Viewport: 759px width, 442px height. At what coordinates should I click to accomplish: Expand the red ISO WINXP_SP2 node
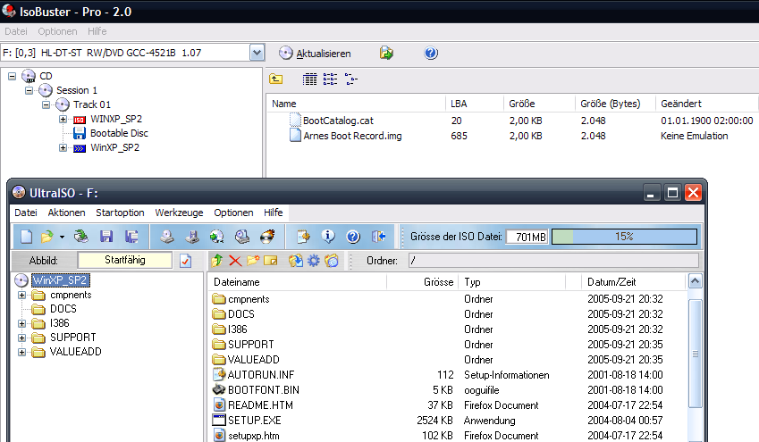(x=63, y=119)
